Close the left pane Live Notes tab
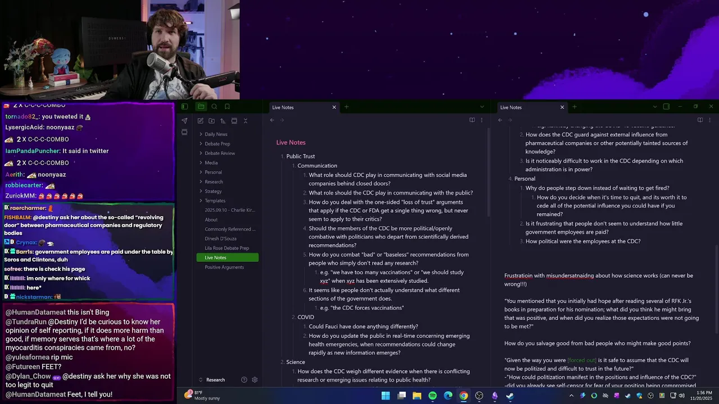 (334, 107)
